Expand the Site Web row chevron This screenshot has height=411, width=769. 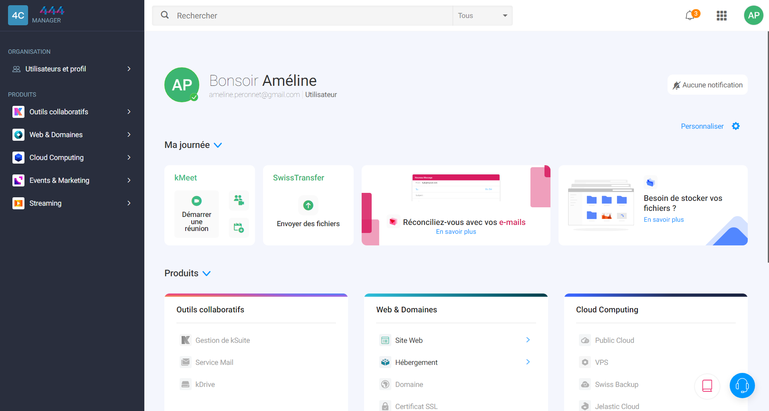[528, 340]
